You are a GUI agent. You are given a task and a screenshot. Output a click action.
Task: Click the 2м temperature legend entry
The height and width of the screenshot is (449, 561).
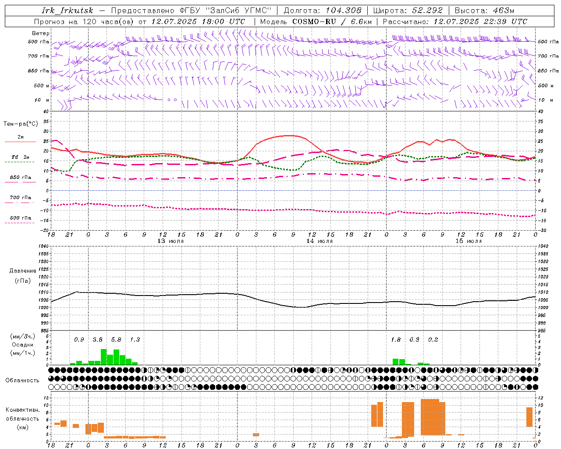(21, 137)
